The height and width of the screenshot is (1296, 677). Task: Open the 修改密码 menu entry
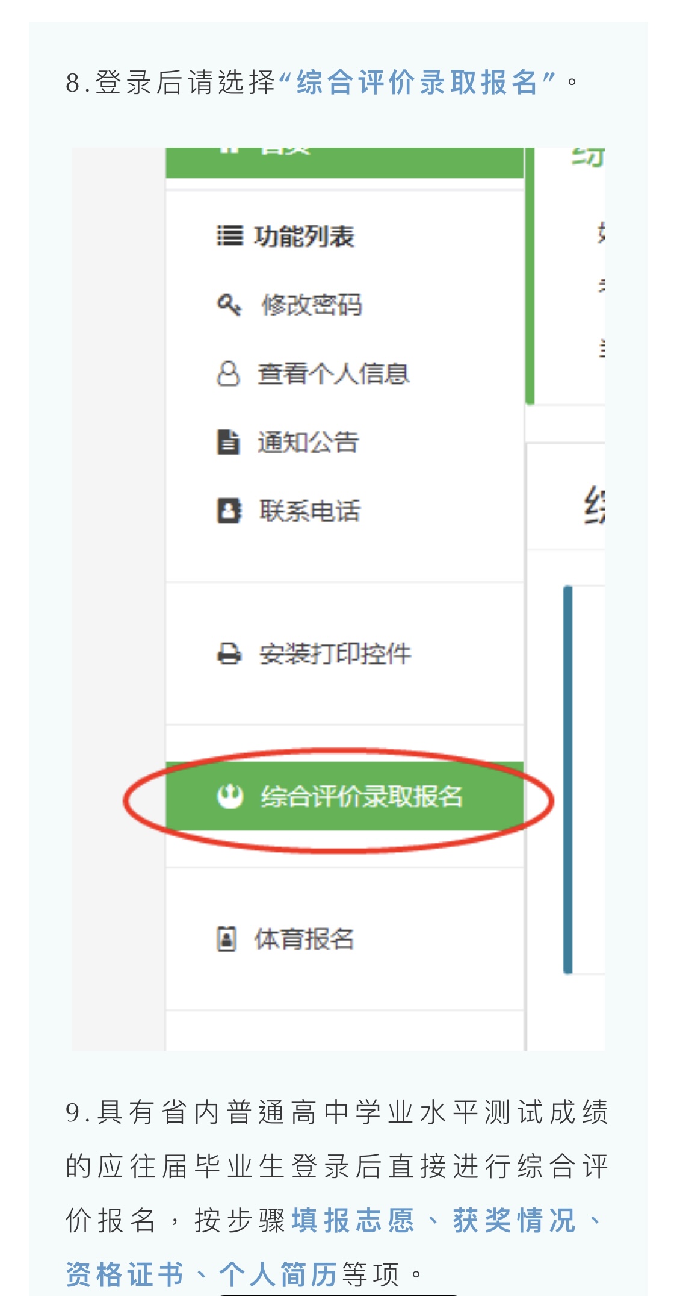pos(312,305)
